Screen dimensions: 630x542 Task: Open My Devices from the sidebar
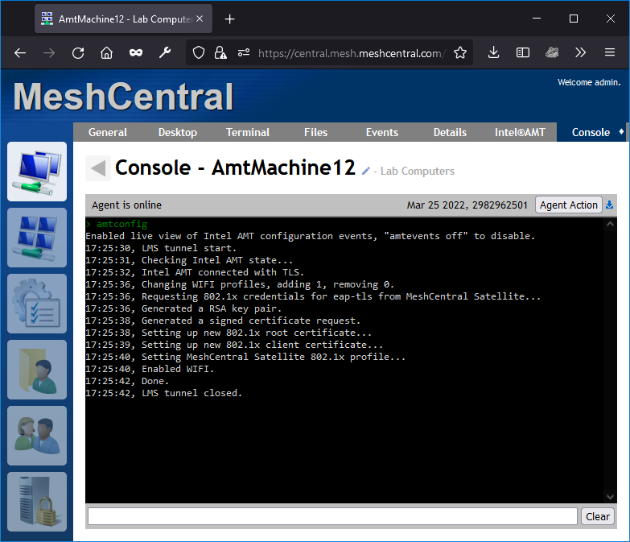pyautogui.click(x=37, y=172)
